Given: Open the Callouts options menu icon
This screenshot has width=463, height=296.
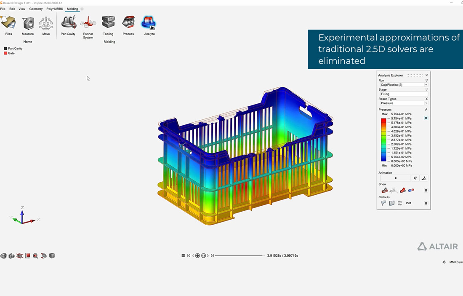Looking at the screenshot, I should (426, 203).
